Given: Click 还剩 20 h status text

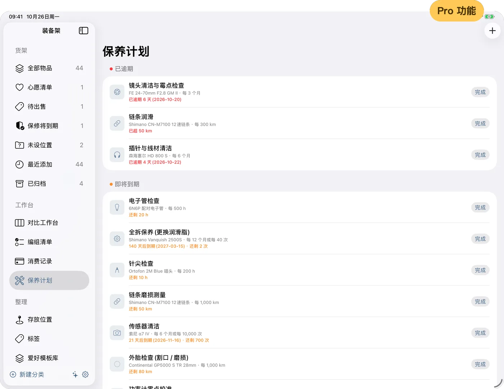Looking at the screenshot, I should coord(139,215).
